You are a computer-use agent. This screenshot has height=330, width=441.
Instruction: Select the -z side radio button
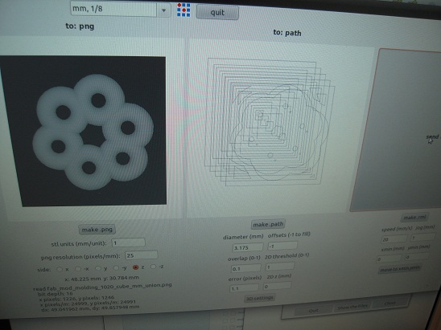153,267
